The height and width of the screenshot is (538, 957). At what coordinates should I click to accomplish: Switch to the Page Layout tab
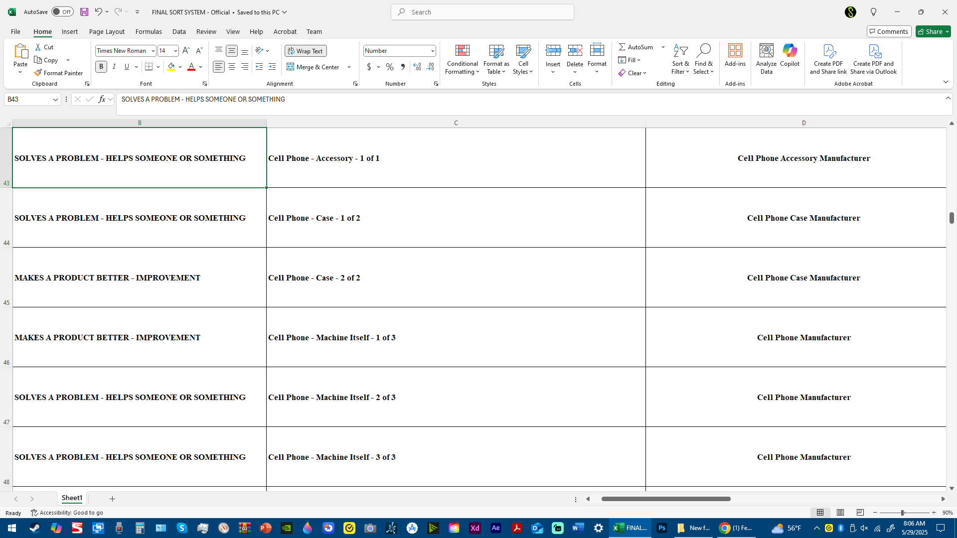[x=107, y=31]
